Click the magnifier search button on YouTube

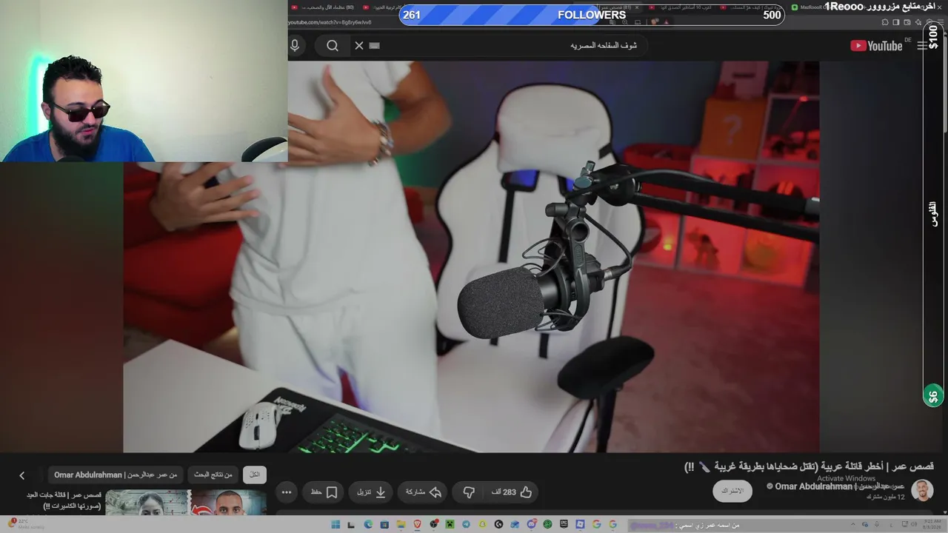tap(333, 45)
